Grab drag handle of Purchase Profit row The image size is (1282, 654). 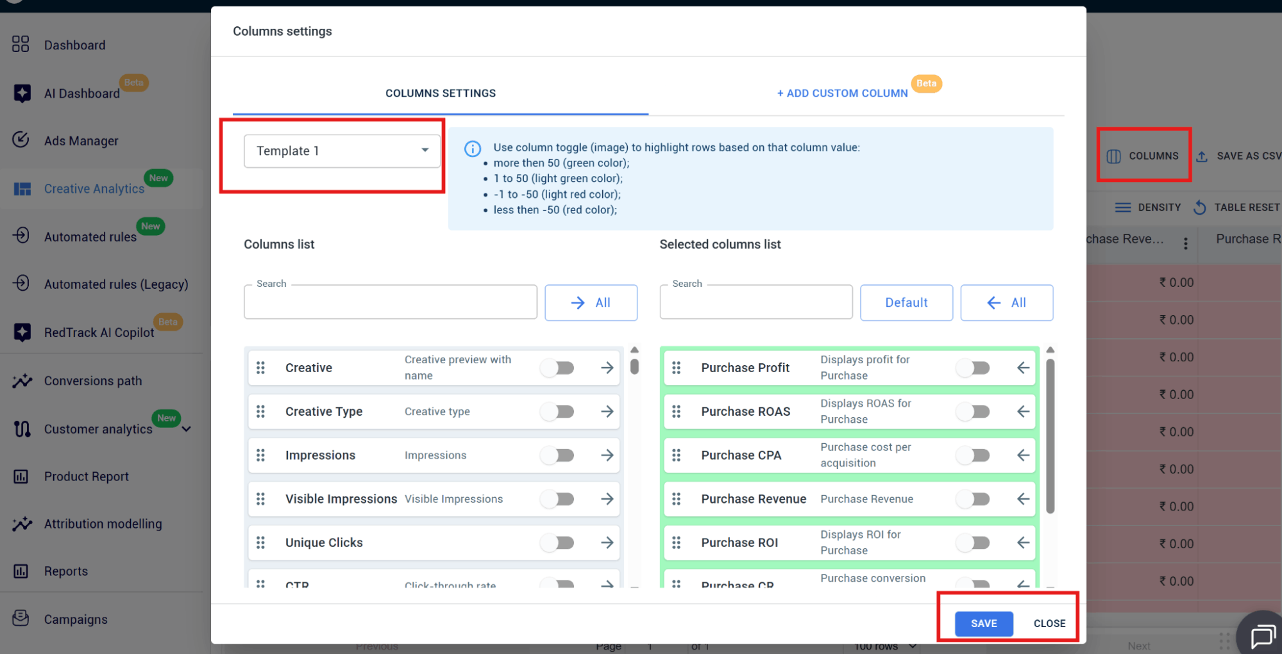click(x=676, y=368)
